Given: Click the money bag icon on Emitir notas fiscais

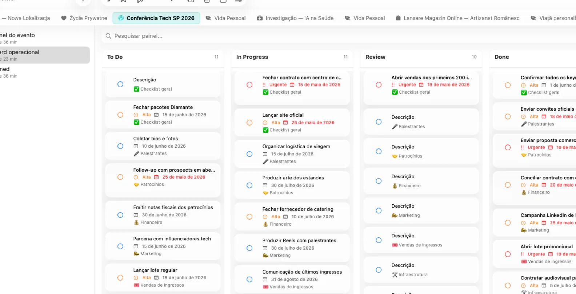Looking at the screenshot, I should (x=136, y=222).
